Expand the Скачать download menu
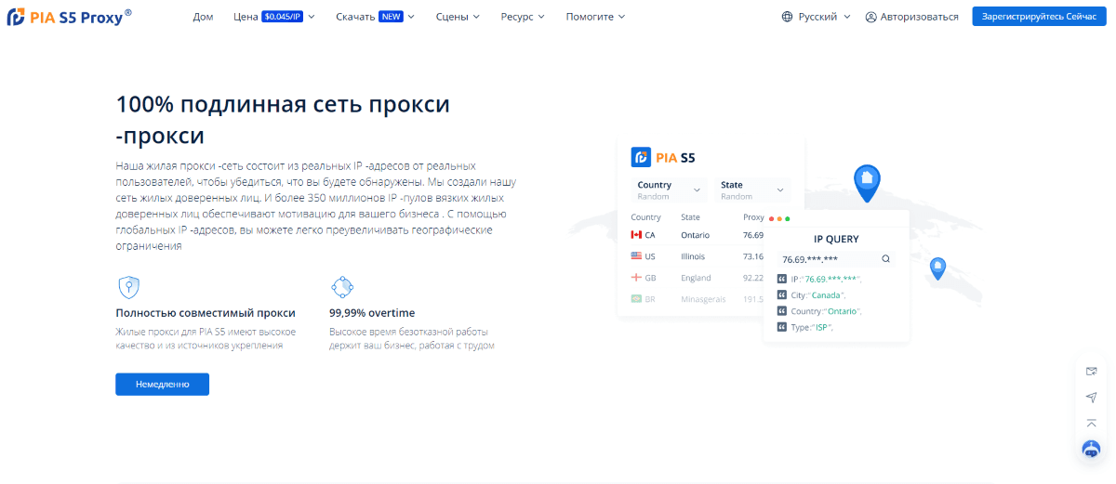1116x484 pixels. coord(375,17)
